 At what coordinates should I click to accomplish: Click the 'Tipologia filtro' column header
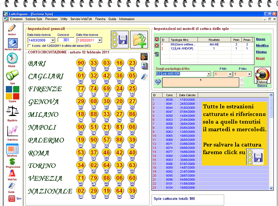click(x=183, y=40)
